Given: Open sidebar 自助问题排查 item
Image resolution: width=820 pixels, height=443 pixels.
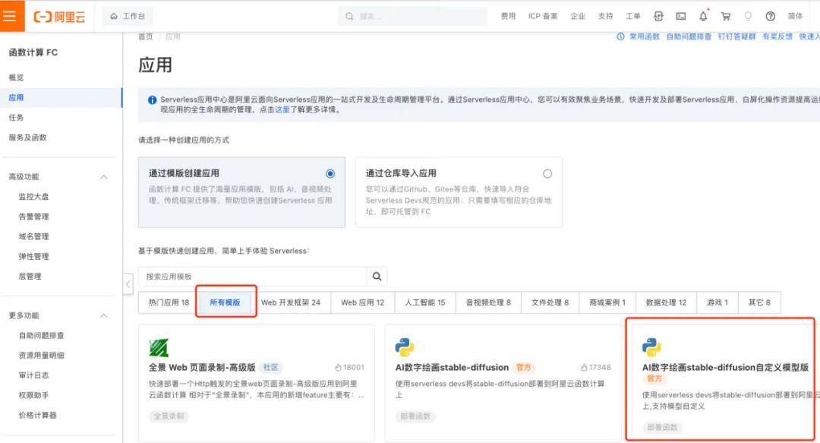Looking at the screenshot, I should coord(41,335).
